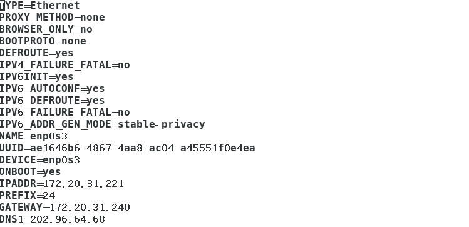Click the IPV6_AUTOCONF=yes line

(53, 89)
